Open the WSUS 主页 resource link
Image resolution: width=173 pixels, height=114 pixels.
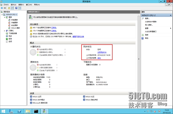point(37,97)
